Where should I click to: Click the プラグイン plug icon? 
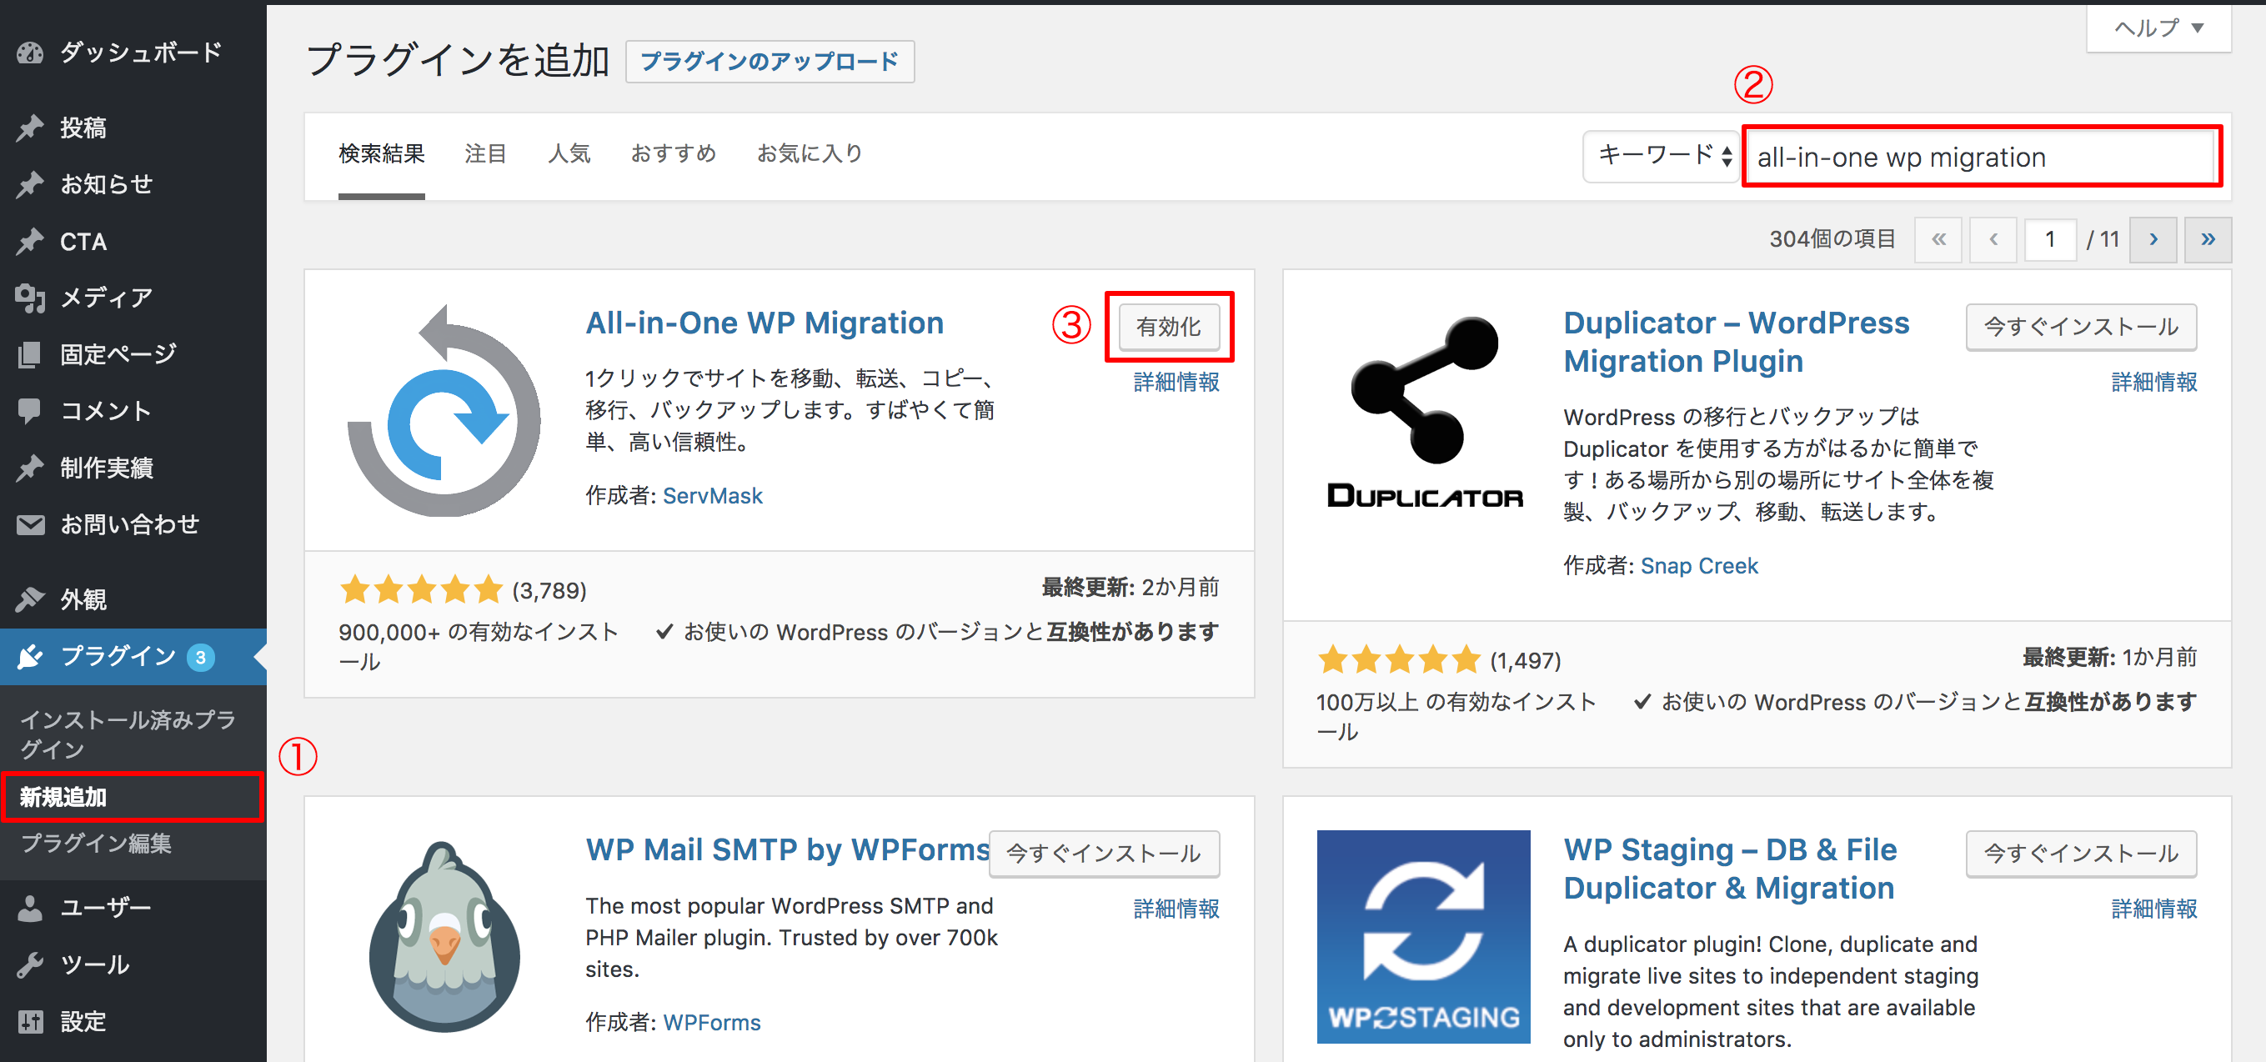pos(30,656)
